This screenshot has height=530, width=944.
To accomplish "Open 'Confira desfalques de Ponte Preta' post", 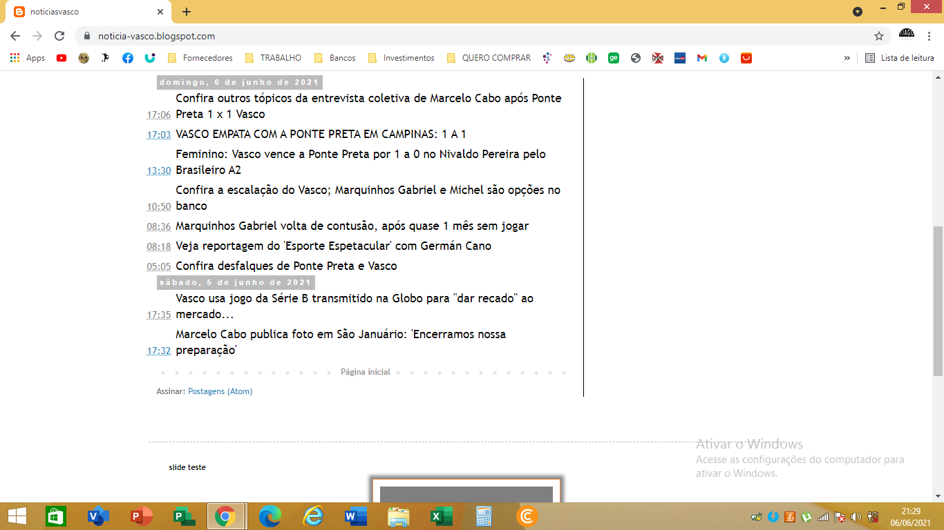I will [x=286, y=266].
